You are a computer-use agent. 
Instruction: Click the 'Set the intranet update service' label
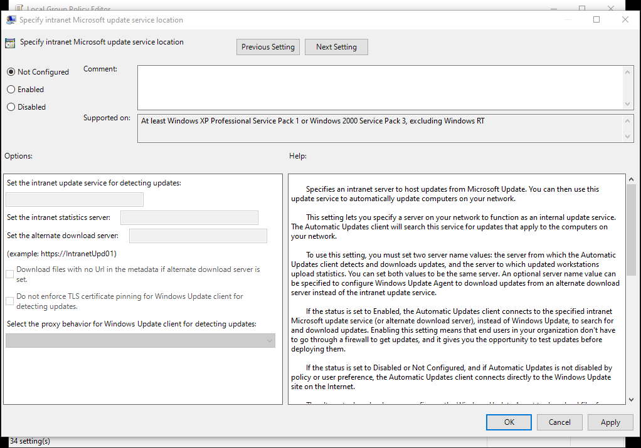coord(94,183)
